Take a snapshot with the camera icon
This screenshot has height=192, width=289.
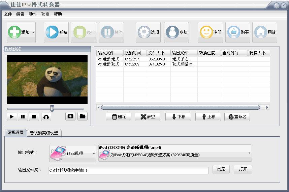(70, 116)
